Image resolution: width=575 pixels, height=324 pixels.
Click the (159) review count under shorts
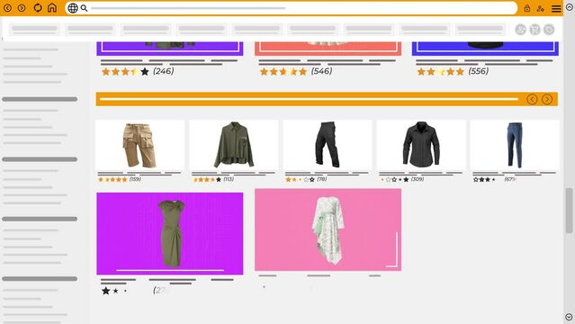pos(135,179)
